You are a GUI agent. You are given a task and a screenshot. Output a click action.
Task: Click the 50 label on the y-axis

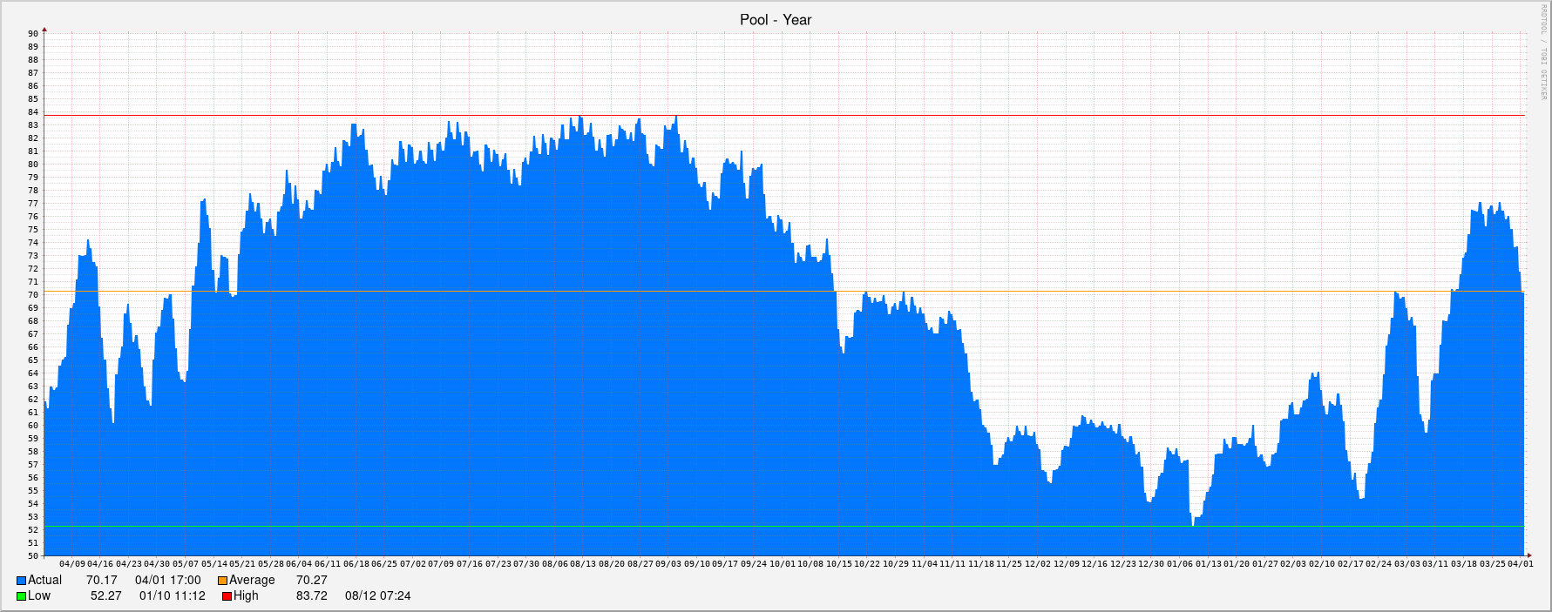pyautogui.click(x=32, y=555)
